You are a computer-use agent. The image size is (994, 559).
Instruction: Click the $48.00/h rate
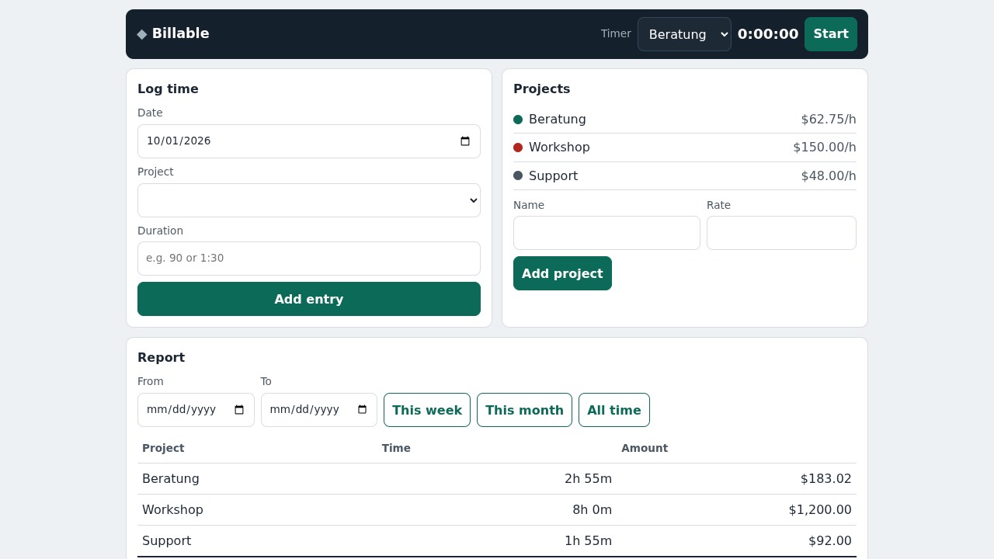829,176
